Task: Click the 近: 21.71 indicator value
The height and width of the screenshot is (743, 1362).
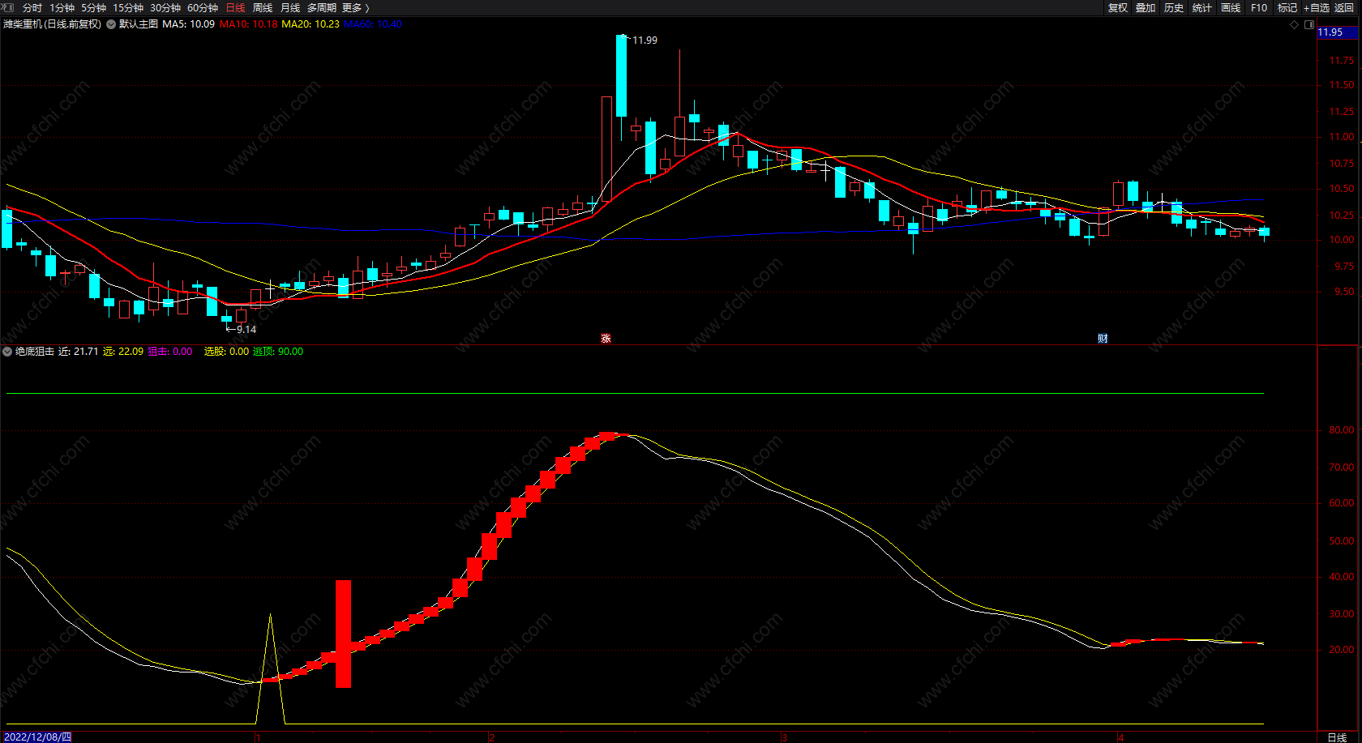Action: 78,352
